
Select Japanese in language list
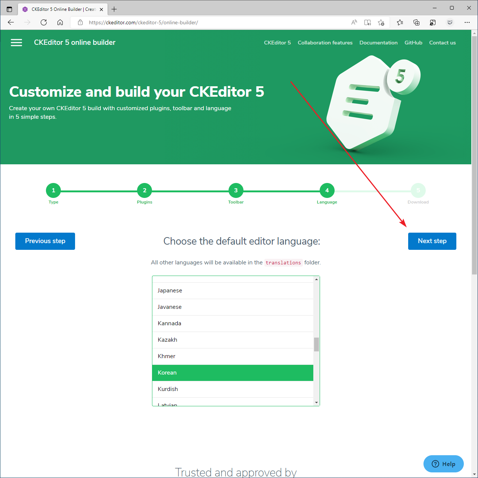[x=233, y=291]
